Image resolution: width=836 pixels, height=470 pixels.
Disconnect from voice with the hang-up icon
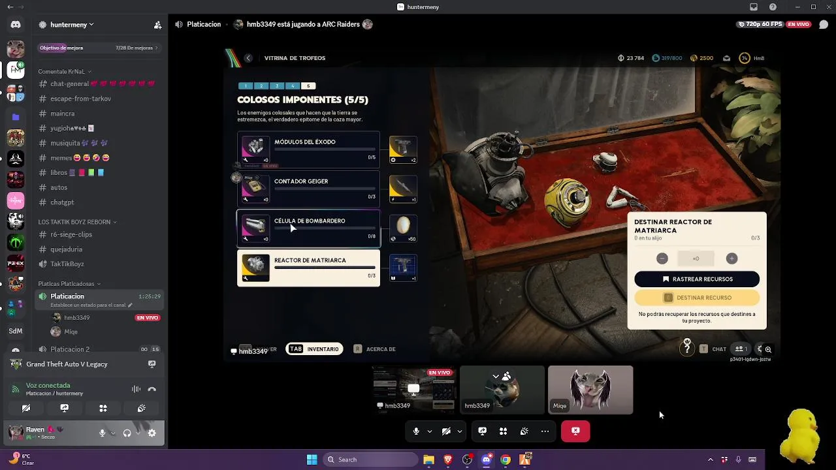tap(152, 389)
